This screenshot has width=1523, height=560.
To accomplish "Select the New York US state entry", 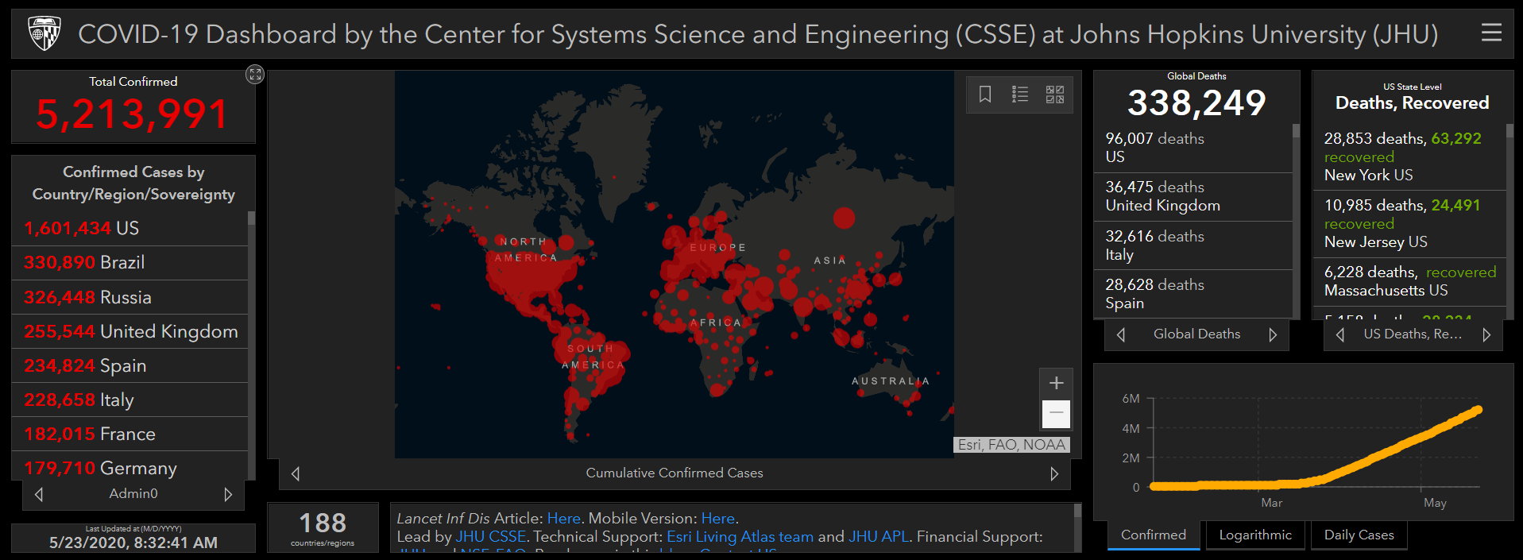I will tap(1410, 156).
